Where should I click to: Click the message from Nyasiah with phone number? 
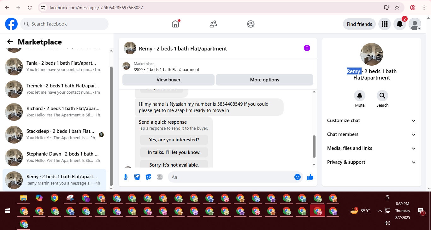[x=209, y=107]
